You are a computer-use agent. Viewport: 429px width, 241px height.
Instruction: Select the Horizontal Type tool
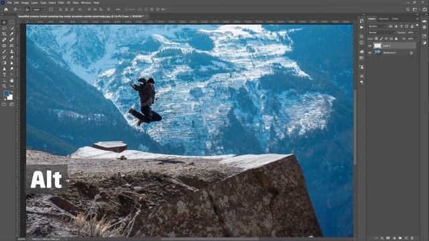[4, 74]
